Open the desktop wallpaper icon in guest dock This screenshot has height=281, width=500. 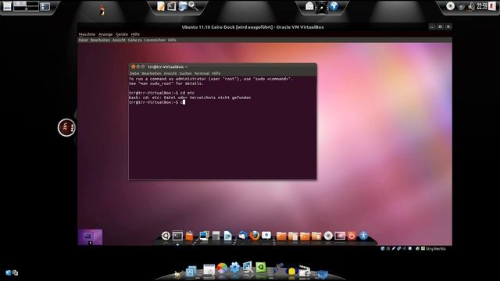[340, 236]
